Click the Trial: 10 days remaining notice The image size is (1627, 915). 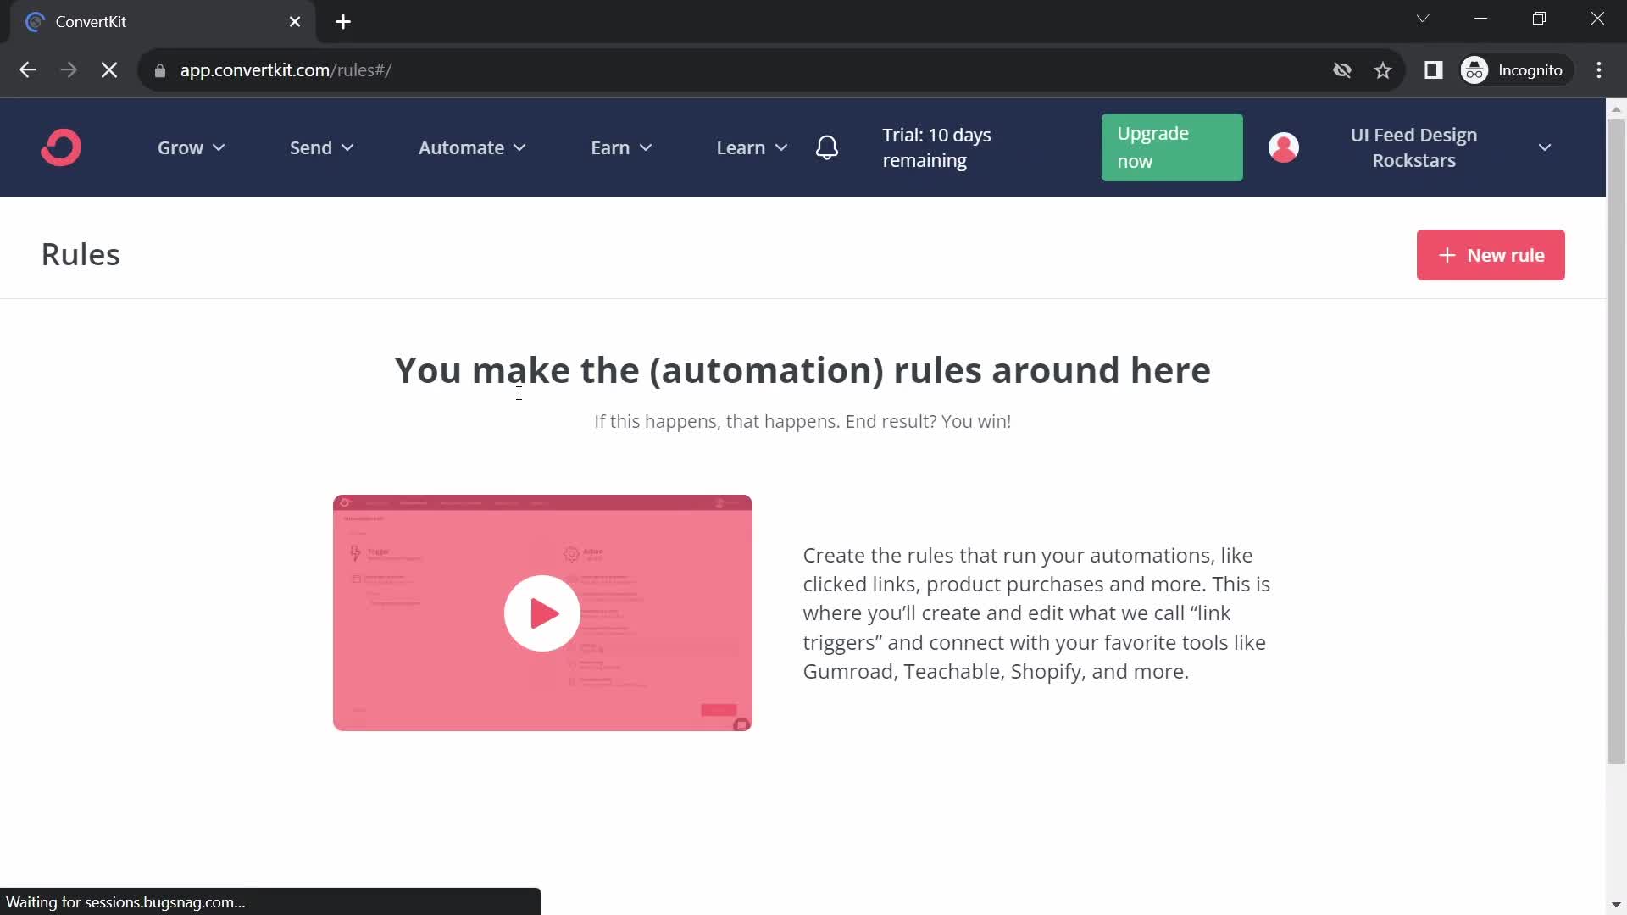pyautogui.click(x=936, y=147)
